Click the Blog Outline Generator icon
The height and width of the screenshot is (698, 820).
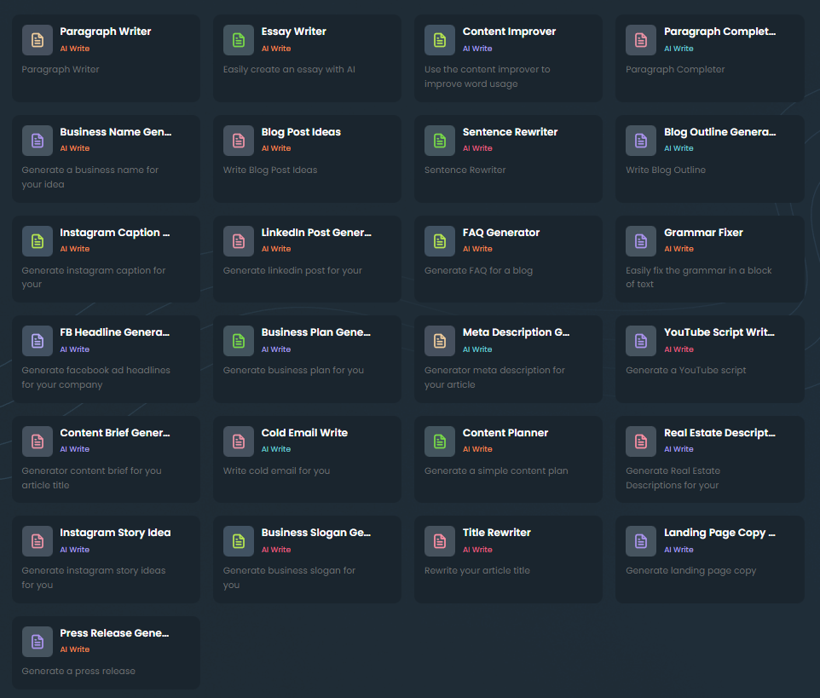point(641,141)
